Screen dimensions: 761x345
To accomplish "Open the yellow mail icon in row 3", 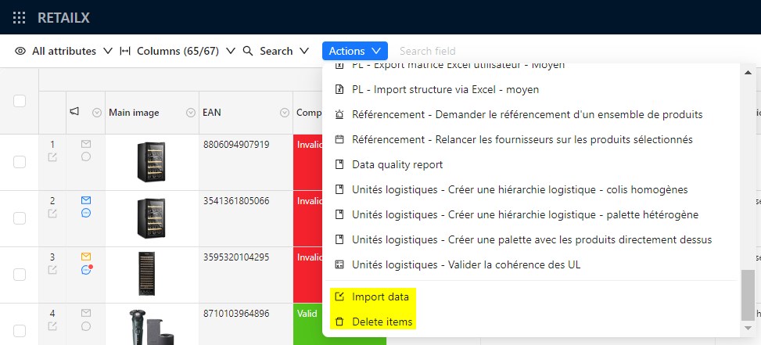I will [86, 257].
